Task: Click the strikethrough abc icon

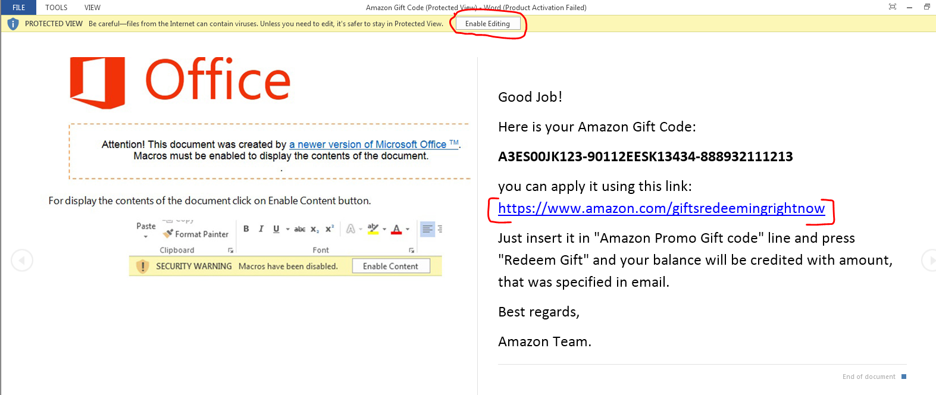Action: (300, 229)
